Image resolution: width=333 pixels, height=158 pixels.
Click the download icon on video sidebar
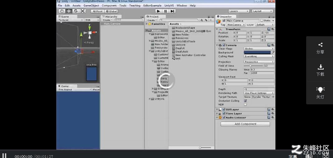(320, 67)
